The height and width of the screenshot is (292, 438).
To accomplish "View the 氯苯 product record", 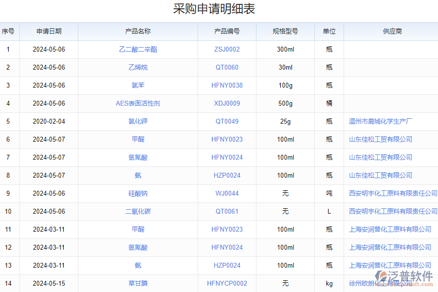I will (138, 85).
